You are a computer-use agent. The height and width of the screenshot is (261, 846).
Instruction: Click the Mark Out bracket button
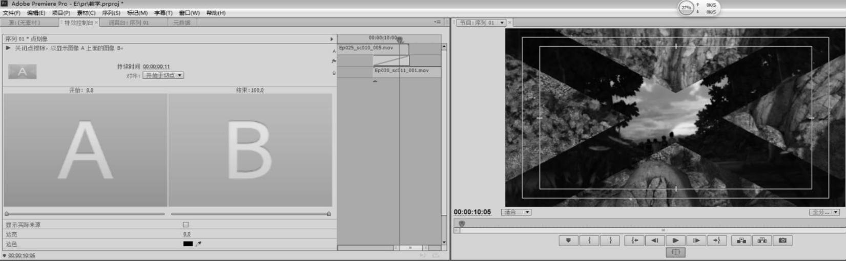(x=610, y=241)
